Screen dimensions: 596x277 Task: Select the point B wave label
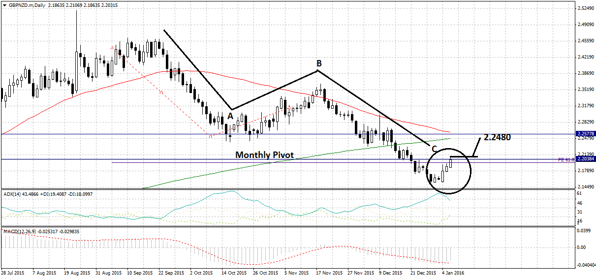pyautogui.click(x=319, y=63)
